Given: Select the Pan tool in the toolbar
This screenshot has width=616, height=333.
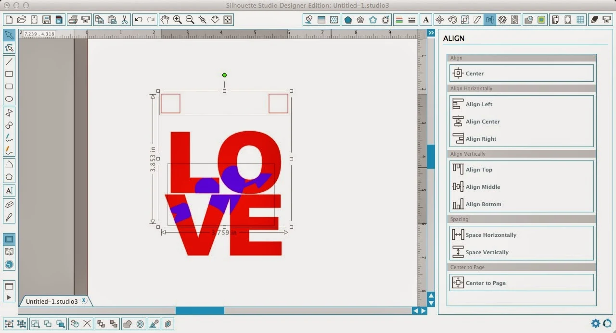Looking at the screenshot, I should (x=164, y=20).
